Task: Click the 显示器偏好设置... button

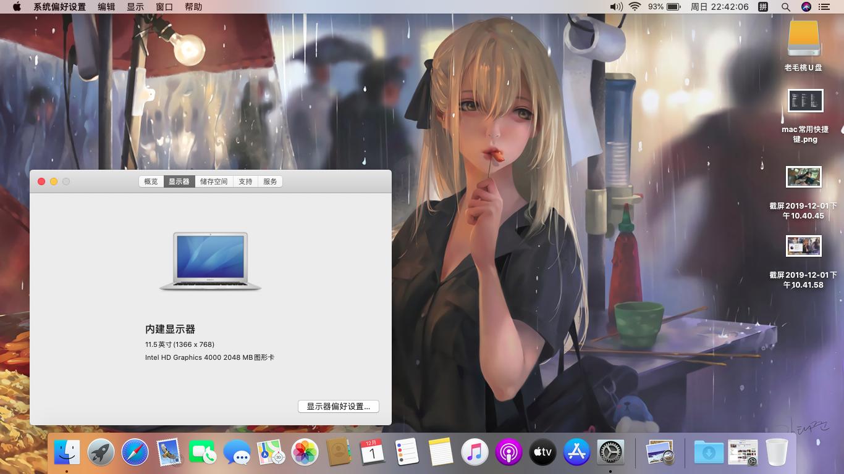Action: pyautogui.click(x=339, y=407)
